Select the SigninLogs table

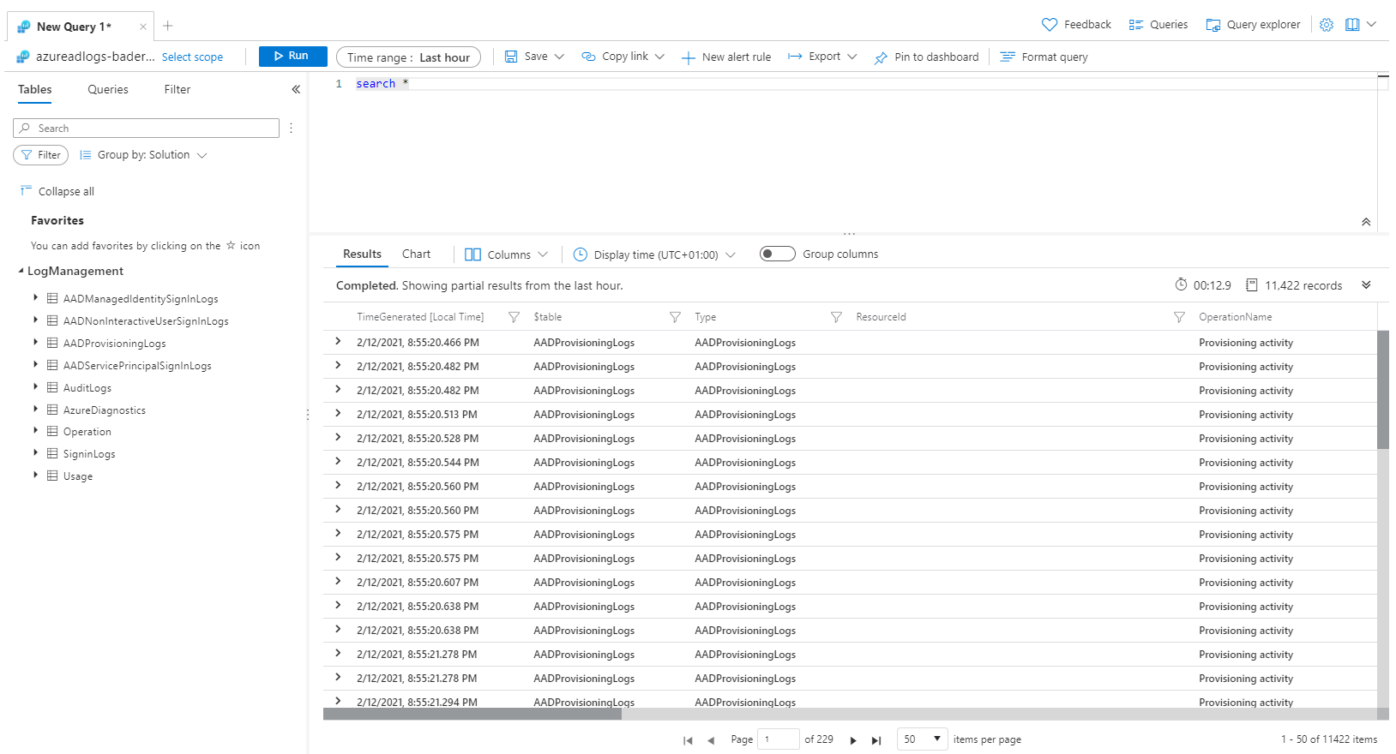[x=88, y=454]
